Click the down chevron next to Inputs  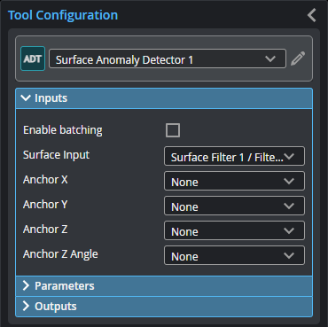(26, 97)
